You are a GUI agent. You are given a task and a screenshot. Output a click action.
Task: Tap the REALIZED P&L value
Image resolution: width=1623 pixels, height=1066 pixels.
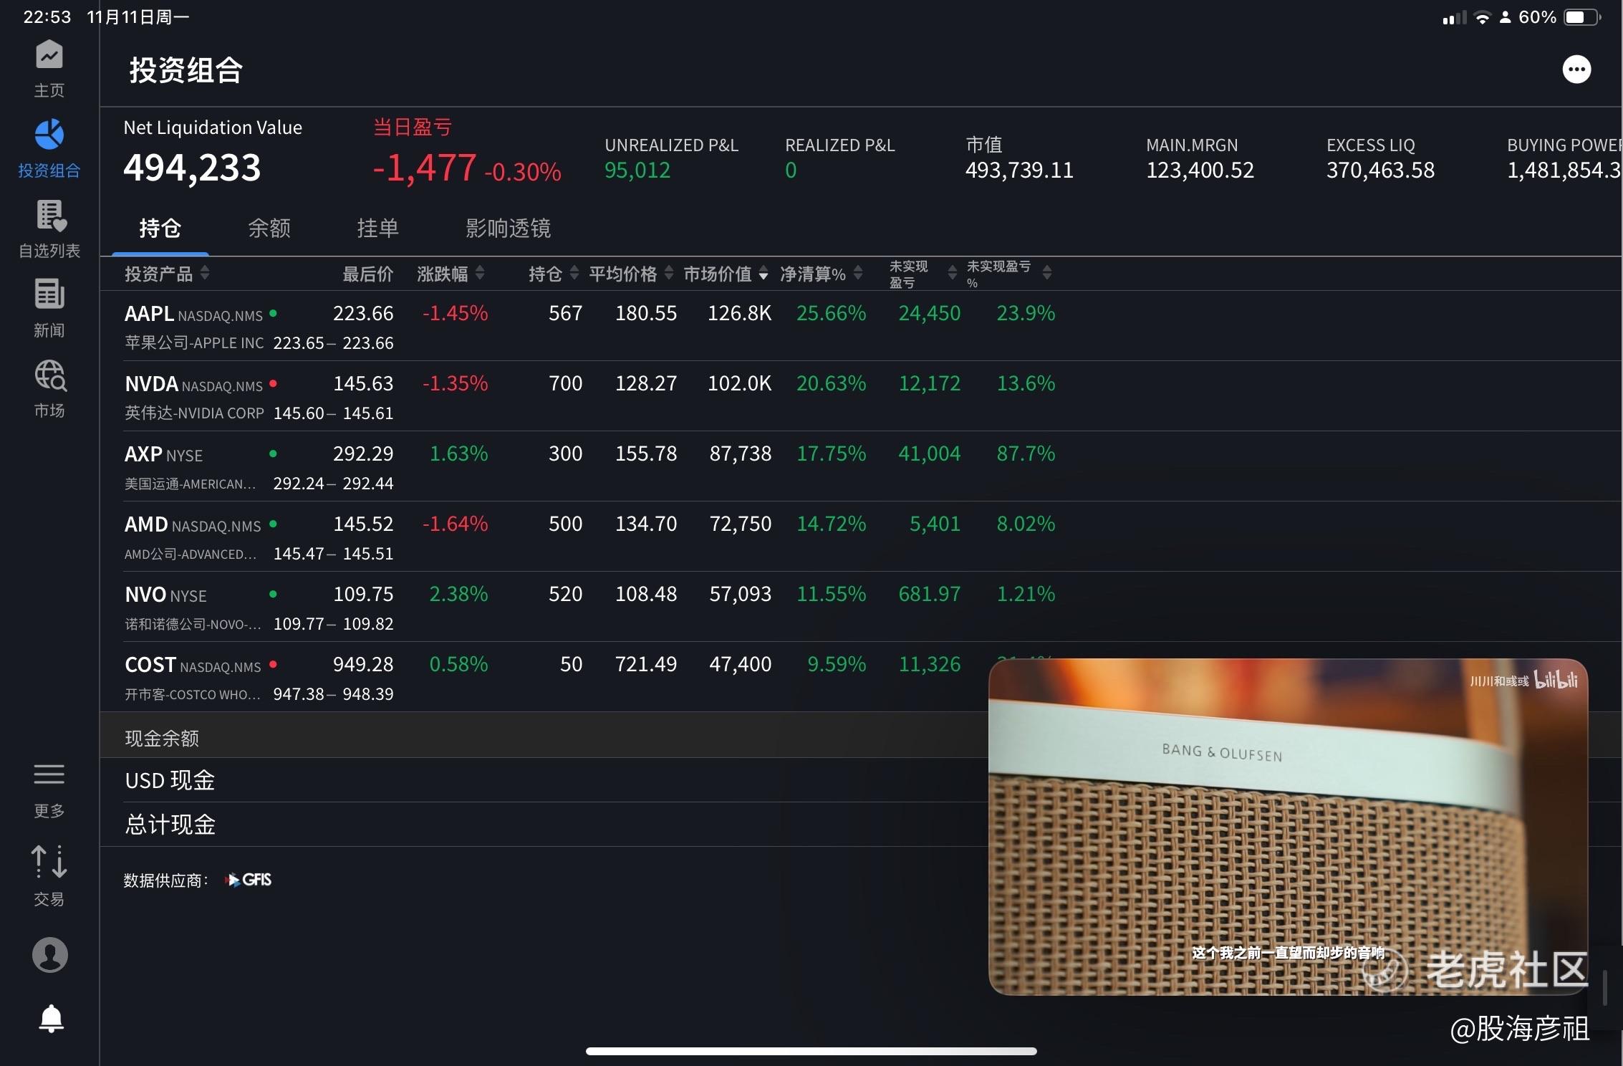coord(791,171)
